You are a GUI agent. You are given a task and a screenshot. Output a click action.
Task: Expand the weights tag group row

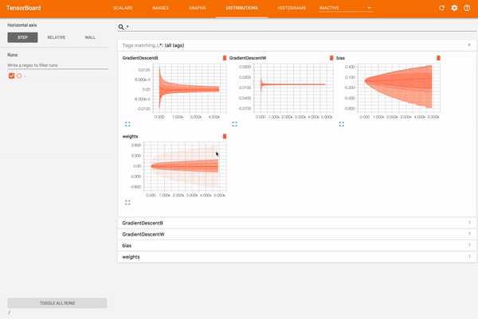[x=297, y=257]
